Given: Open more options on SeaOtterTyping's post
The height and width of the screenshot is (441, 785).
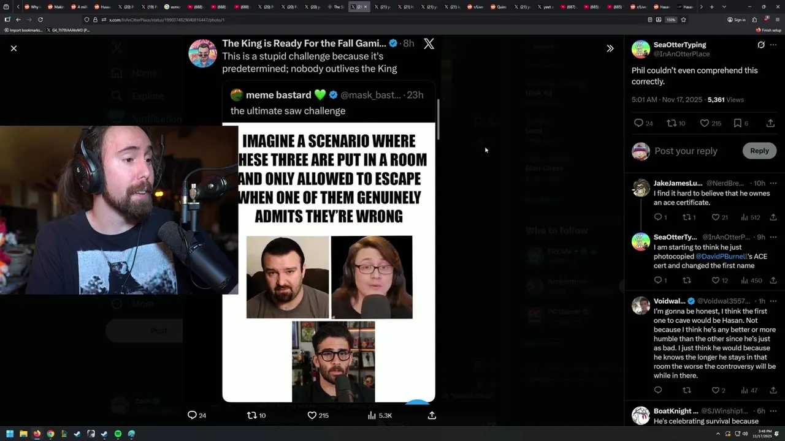Looking at the screenshot, I should pos(773,45).
